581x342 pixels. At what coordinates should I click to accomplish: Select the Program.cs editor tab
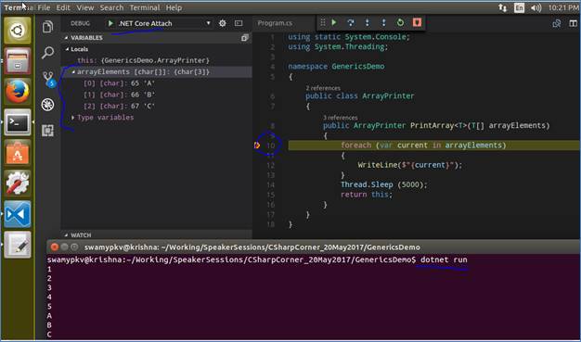(275, 23)
